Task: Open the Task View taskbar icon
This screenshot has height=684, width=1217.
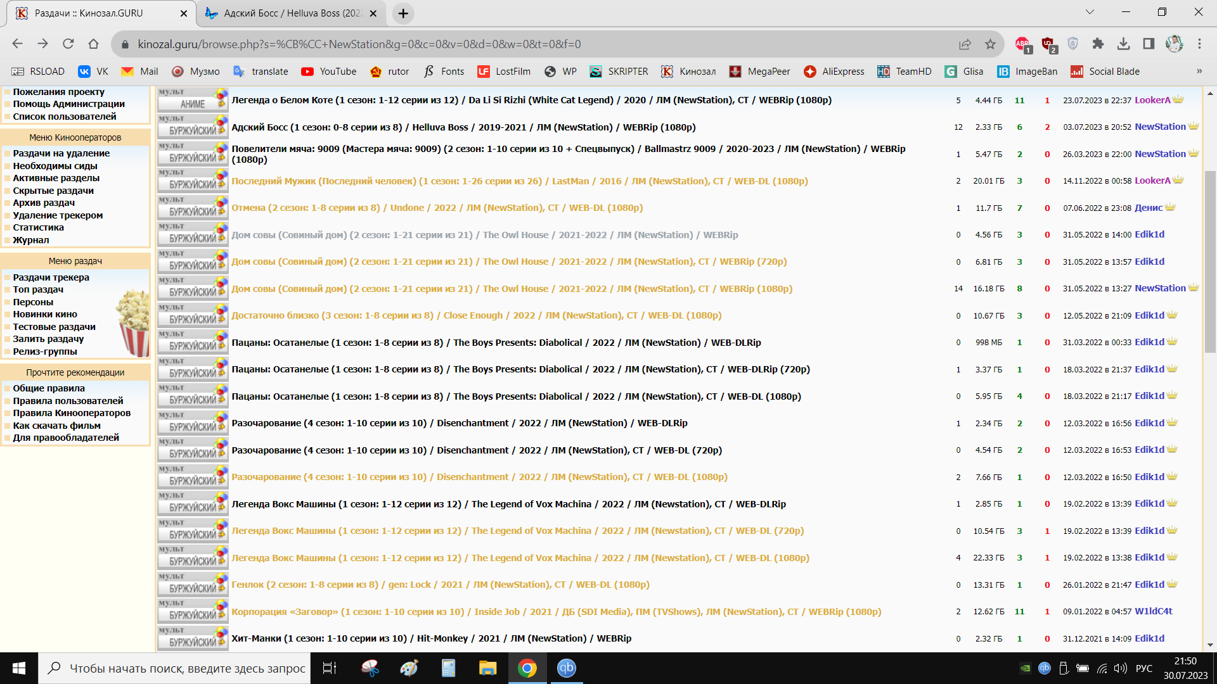Action: click(x=330, y=668)
